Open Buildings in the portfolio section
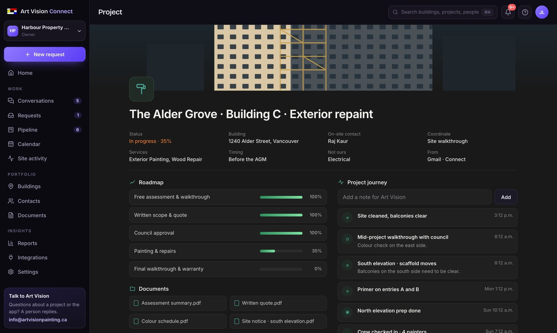 point(45,186)
